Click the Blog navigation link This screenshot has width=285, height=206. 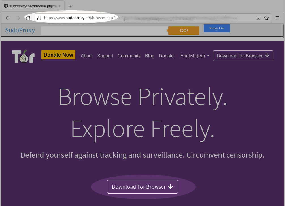pos(150,56)
